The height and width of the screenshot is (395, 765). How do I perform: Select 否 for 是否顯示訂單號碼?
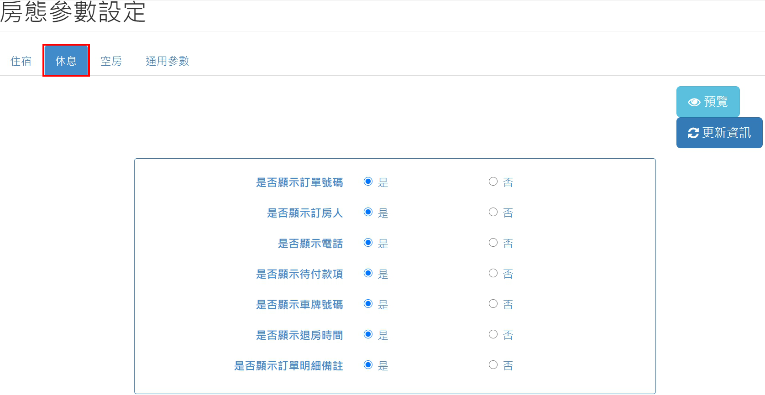[x=493, y=182]
